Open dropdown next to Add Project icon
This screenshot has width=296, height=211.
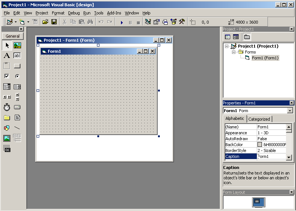click(16, 22)
